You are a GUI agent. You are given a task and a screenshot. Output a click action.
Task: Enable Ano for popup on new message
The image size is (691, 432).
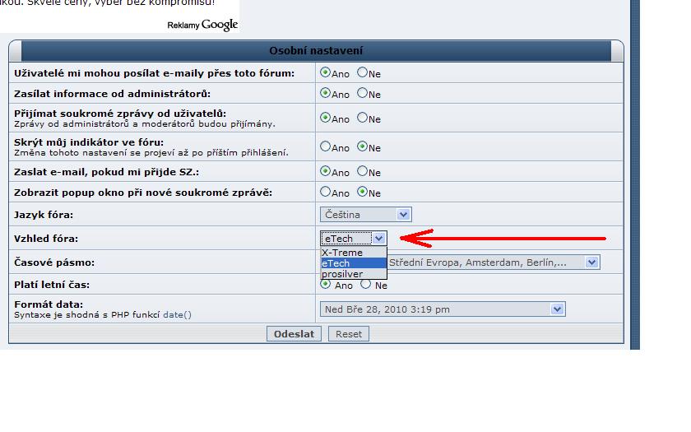click(x=325, y=192)
